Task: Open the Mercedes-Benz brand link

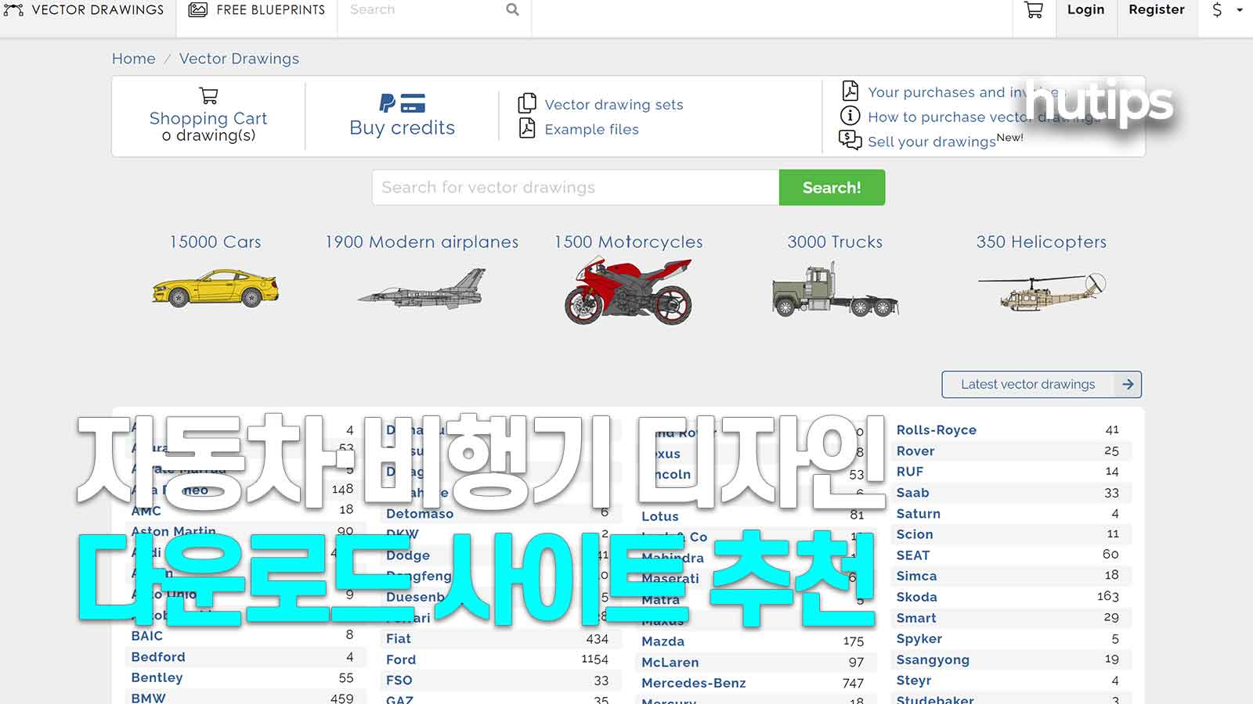Action: click(x=694, y=683)
